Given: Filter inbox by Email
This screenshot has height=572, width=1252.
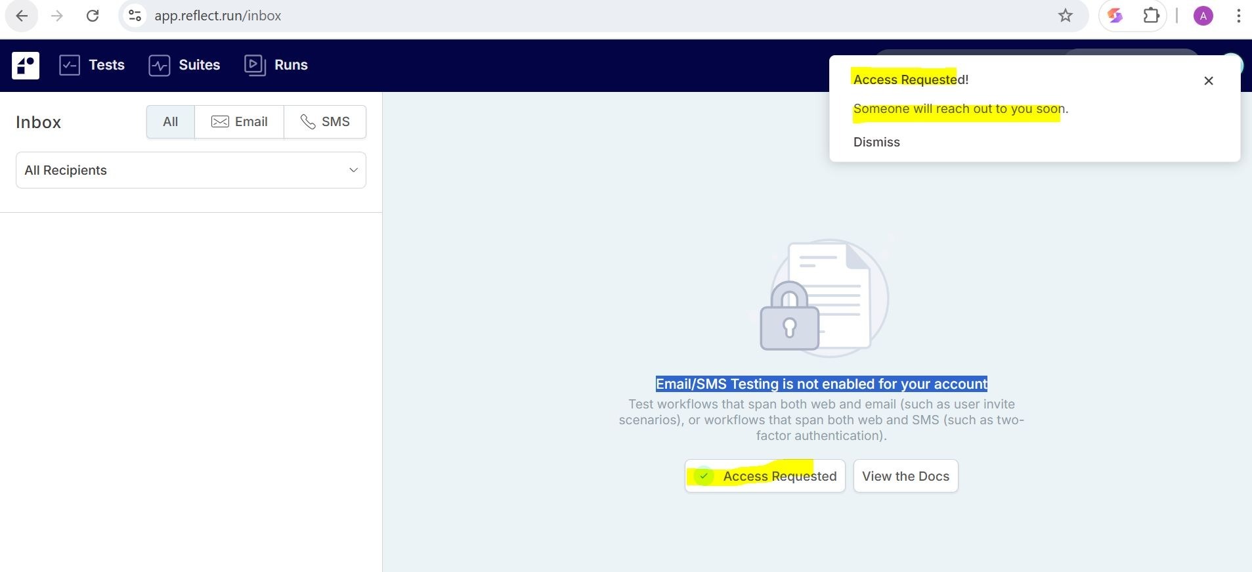Looking at the screenshot, I should (239, 121).
